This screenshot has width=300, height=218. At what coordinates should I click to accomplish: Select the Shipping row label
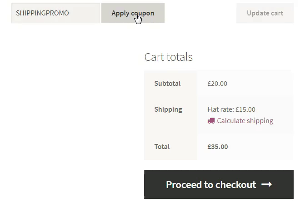coord(168,109)
